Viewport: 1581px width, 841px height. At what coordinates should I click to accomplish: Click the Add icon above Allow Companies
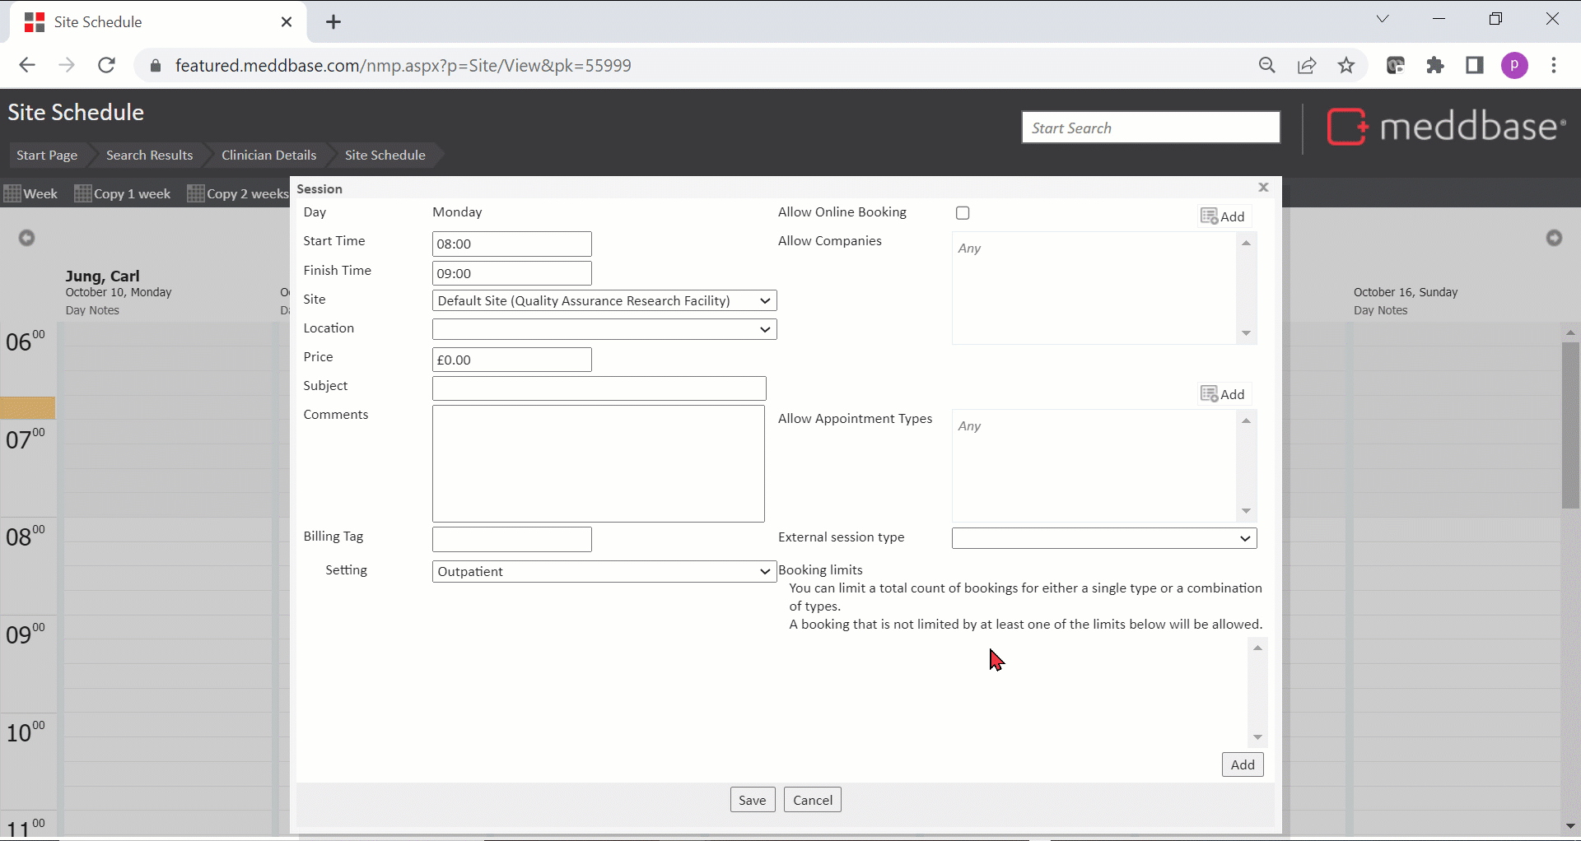[1223, 216]
